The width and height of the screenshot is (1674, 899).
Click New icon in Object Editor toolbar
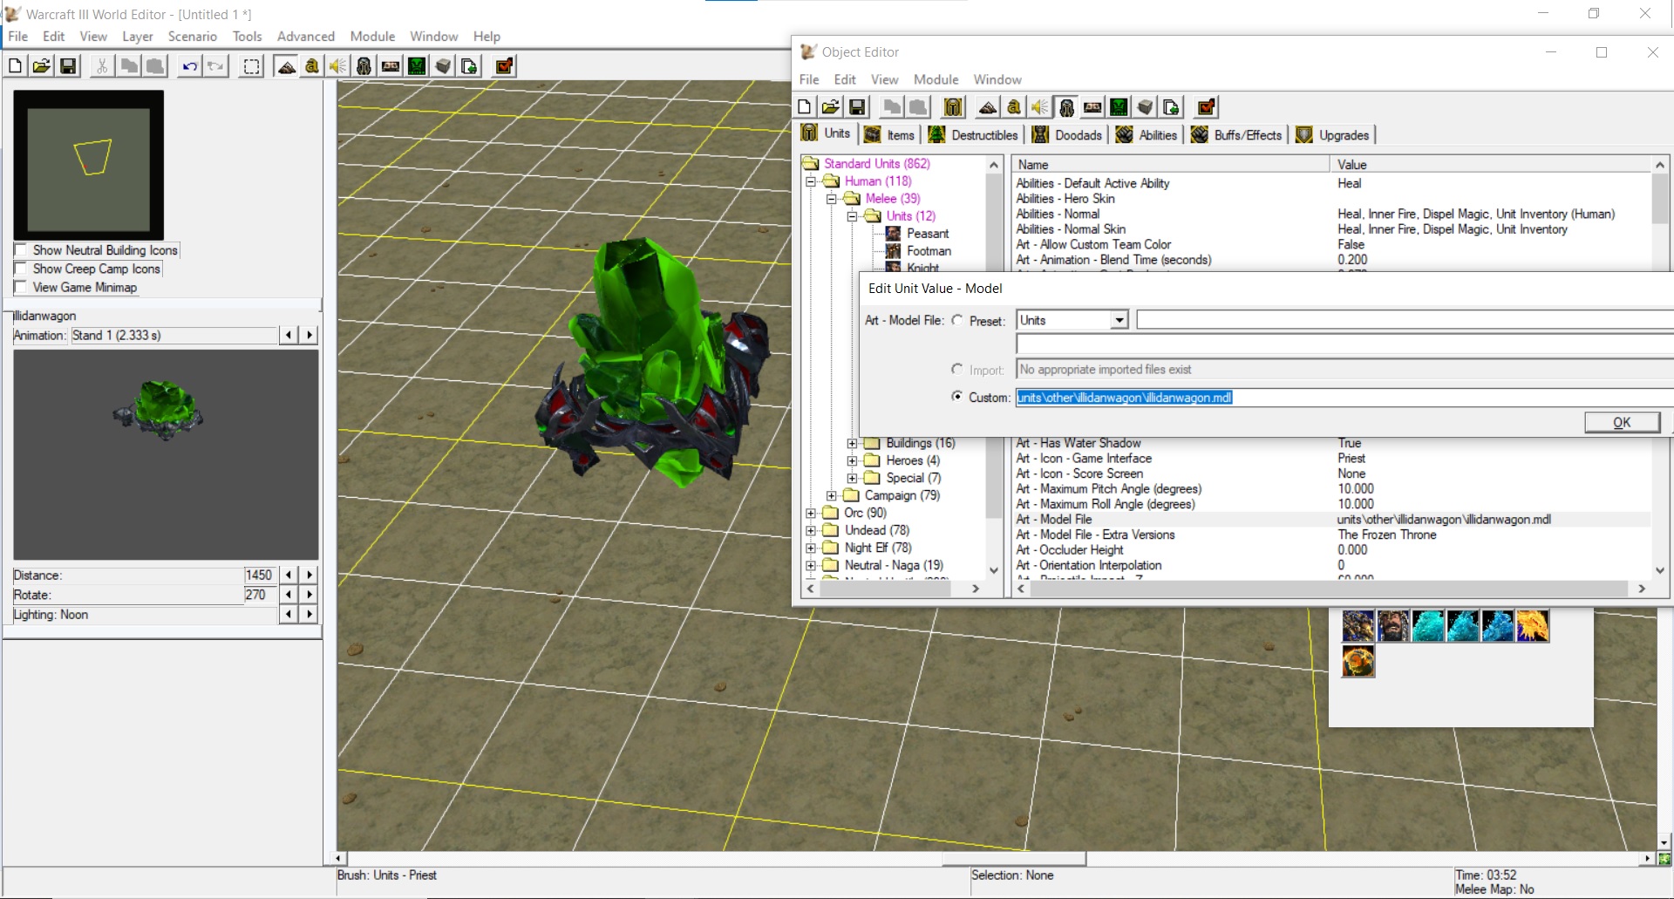805,107
